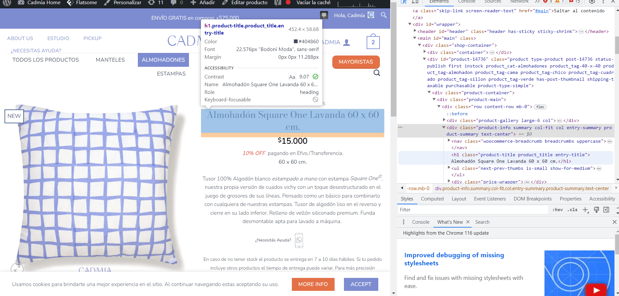The width and height of the screenshot is (619, 296).
Task: Open TODOS LOS PRODUCTOS category
Action: (x=46, y=60)
